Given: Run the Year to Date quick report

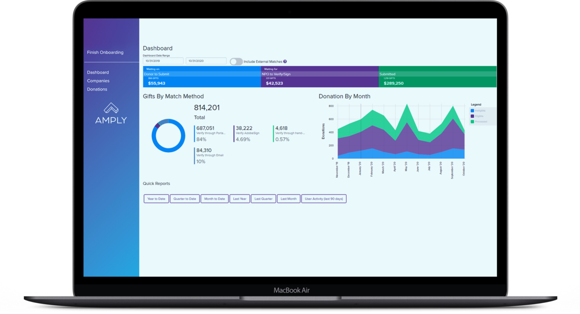Looking at the screenshot, I should [x=156, y=199].
